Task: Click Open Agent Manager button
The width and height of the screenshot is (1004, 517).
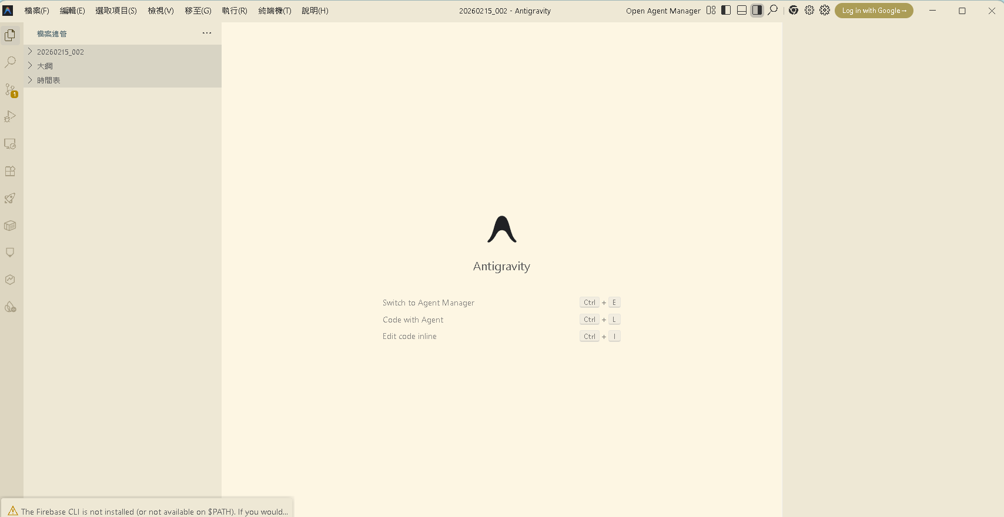Action: [663, 11]
